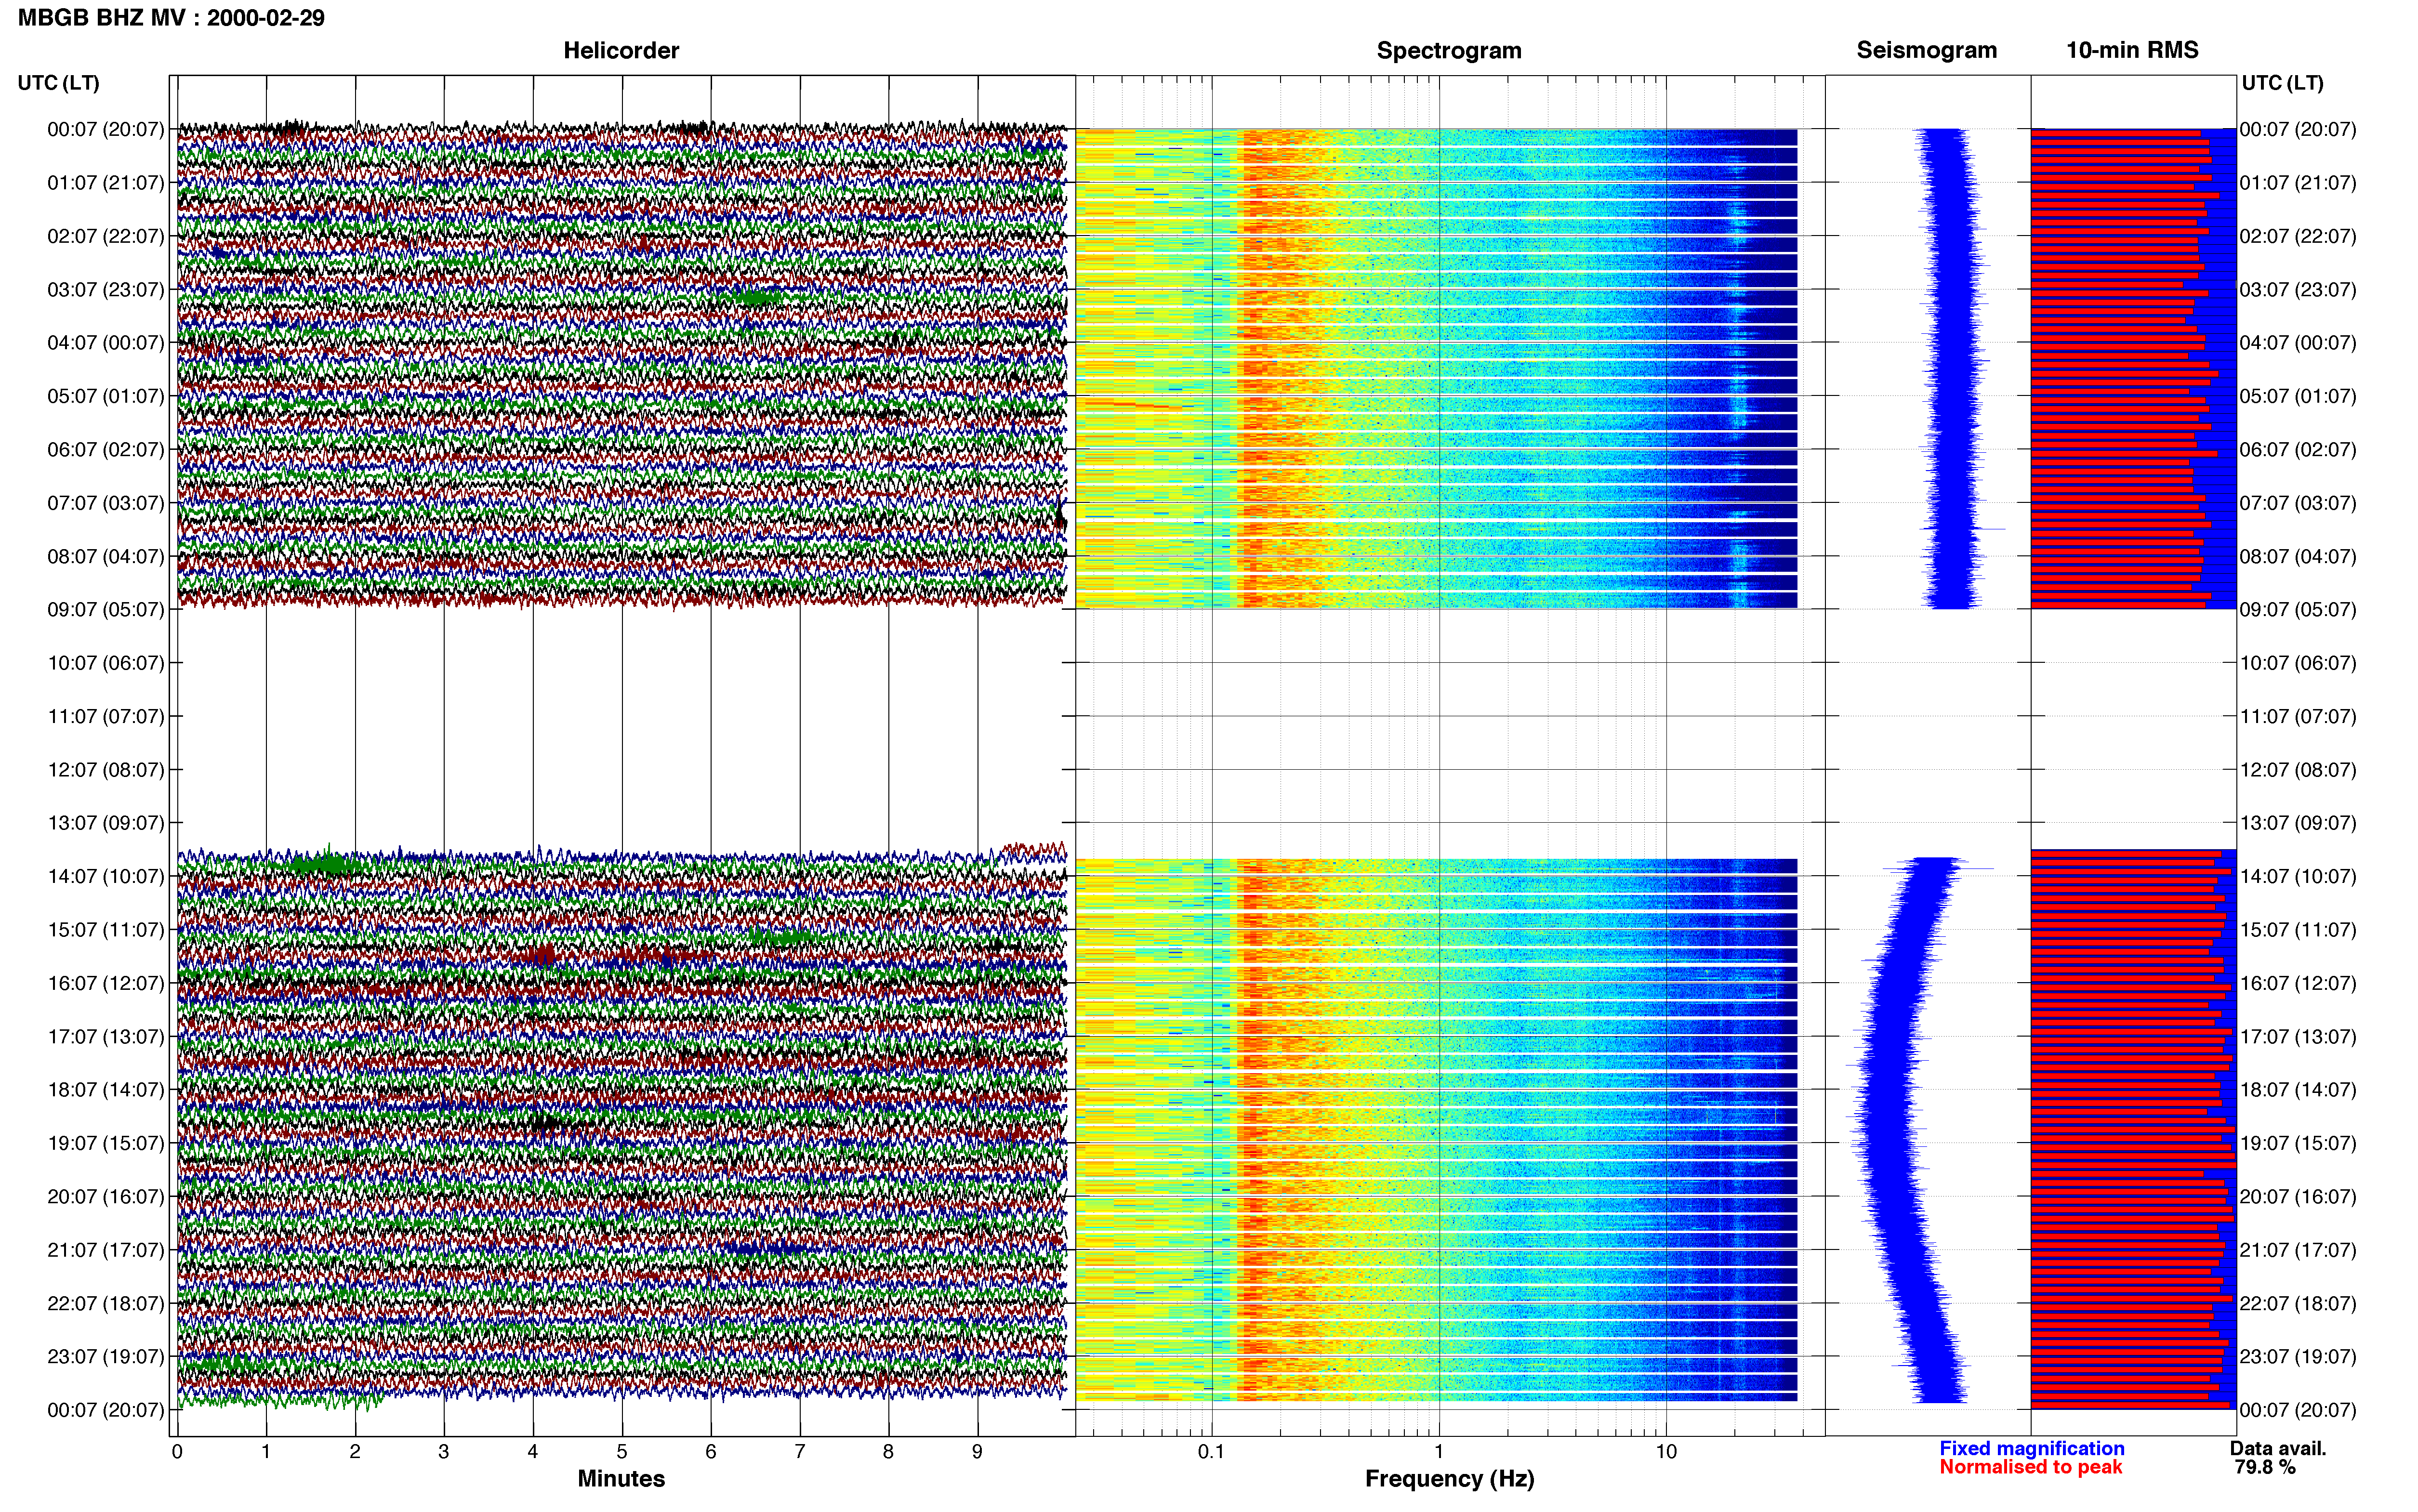The width and height of the screenshot is (2418, 1512).
Task: Click the title 'MBGB BHZ MV : 2000-02-29'
Action: click(x=171, y=18)
